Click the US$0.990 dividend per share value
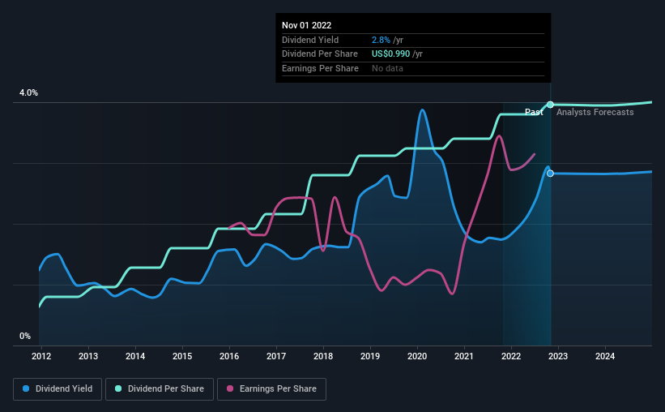Screen dimensions: 665x412 tap(390, 54)
